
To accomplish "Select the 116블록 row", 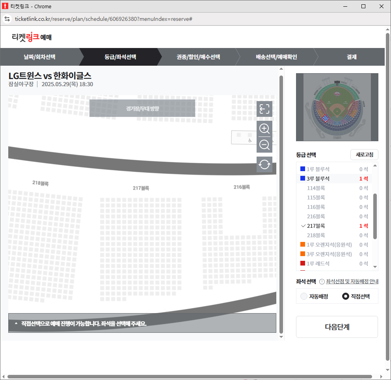I will pyautogui.click(x=334, y=207).
